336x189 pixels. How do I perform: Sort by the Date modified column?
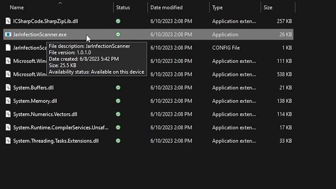[166, 7]
